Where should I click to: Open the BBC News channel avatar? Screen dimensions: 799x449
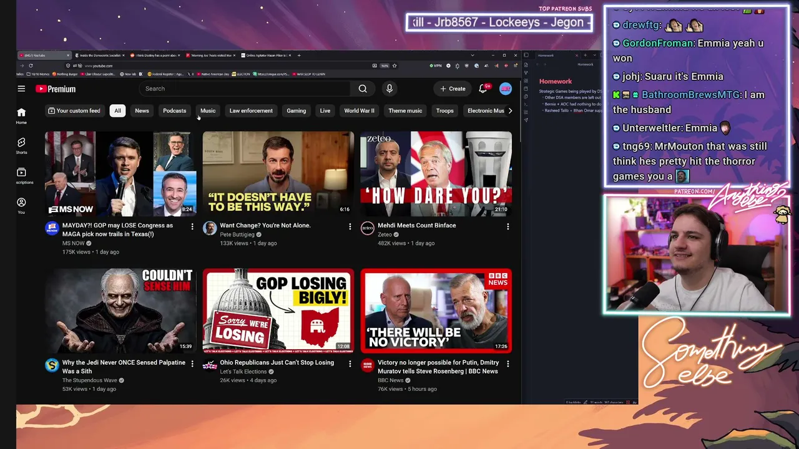click(368, 365)
